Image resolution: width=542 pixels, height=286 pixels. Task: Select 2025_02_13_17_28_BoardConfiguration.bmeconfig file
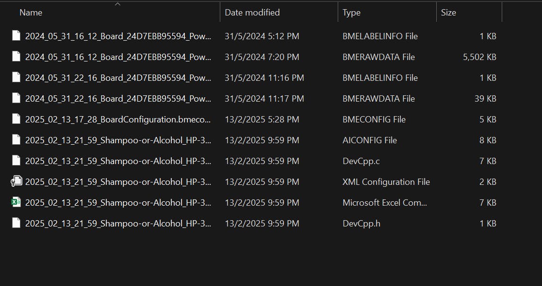[118, 119]
